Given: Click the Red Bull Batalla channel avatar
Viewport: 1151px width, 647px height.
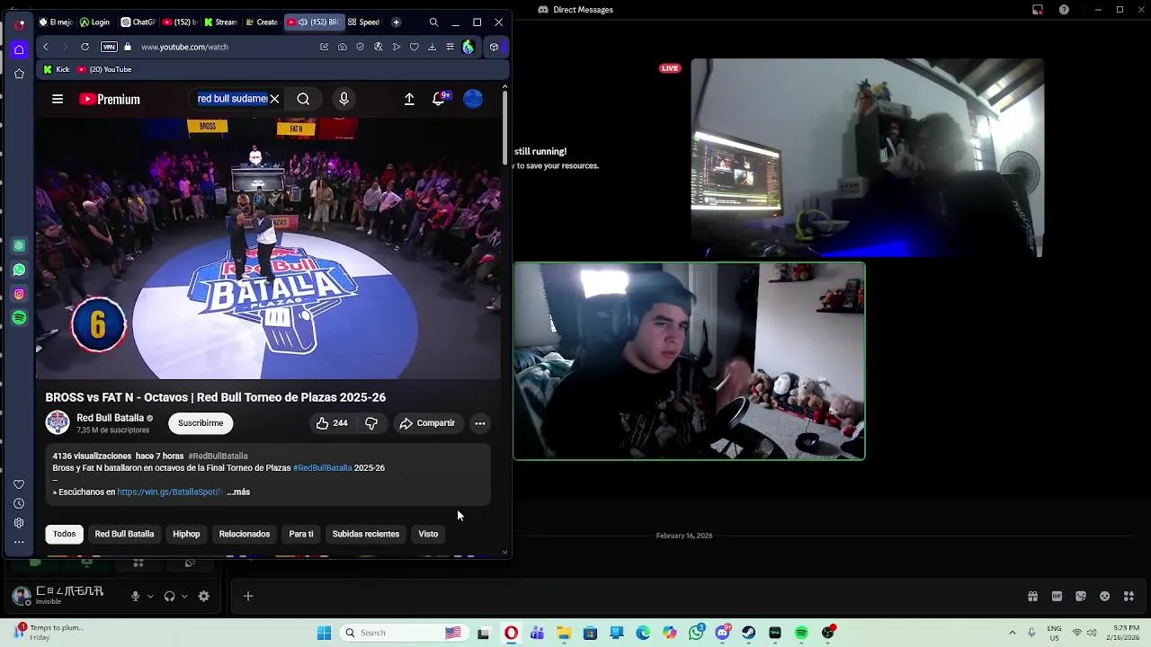Looking at the screenshot, I should [x=58, y=423].
